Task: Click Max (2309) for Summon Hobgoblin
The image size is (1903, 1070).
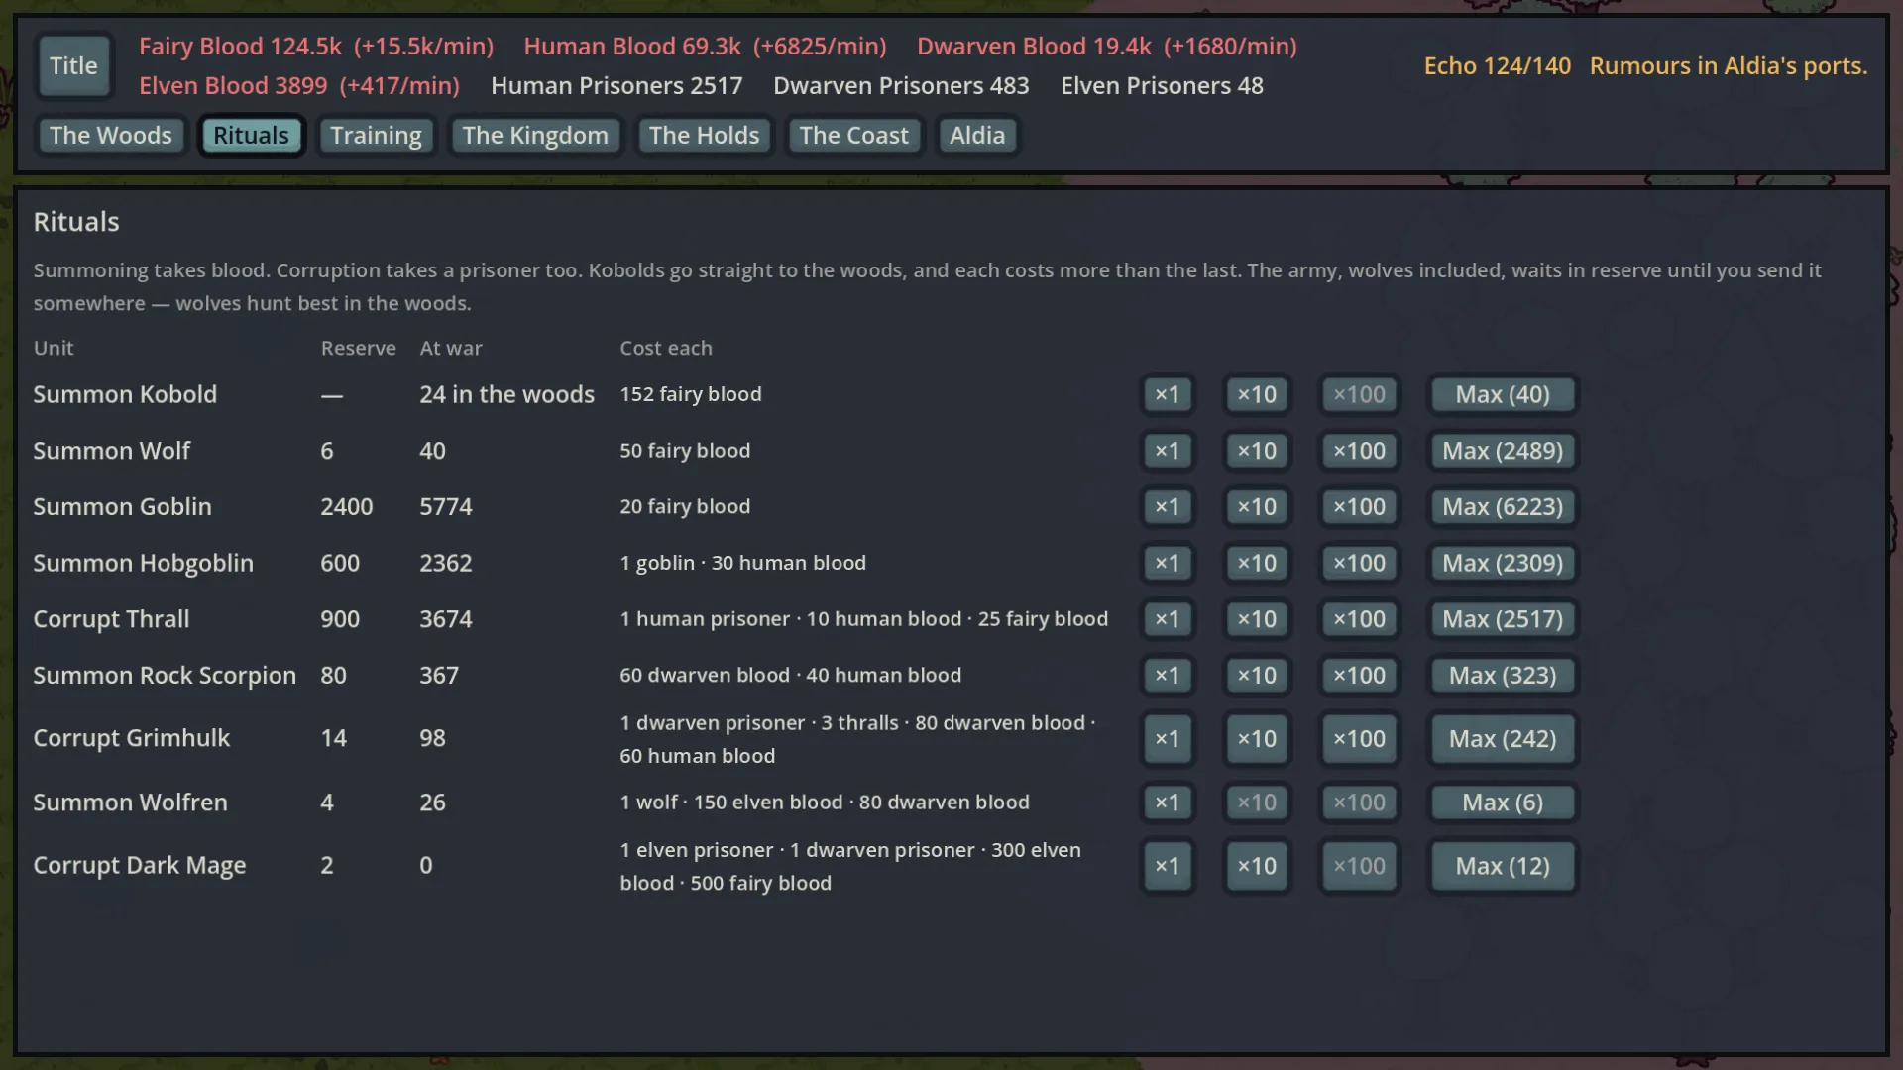Action: (1503, 564)
